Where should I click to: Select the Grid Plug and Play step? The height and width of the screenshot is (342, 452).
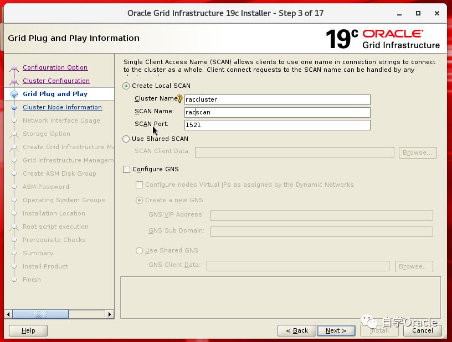55,94
